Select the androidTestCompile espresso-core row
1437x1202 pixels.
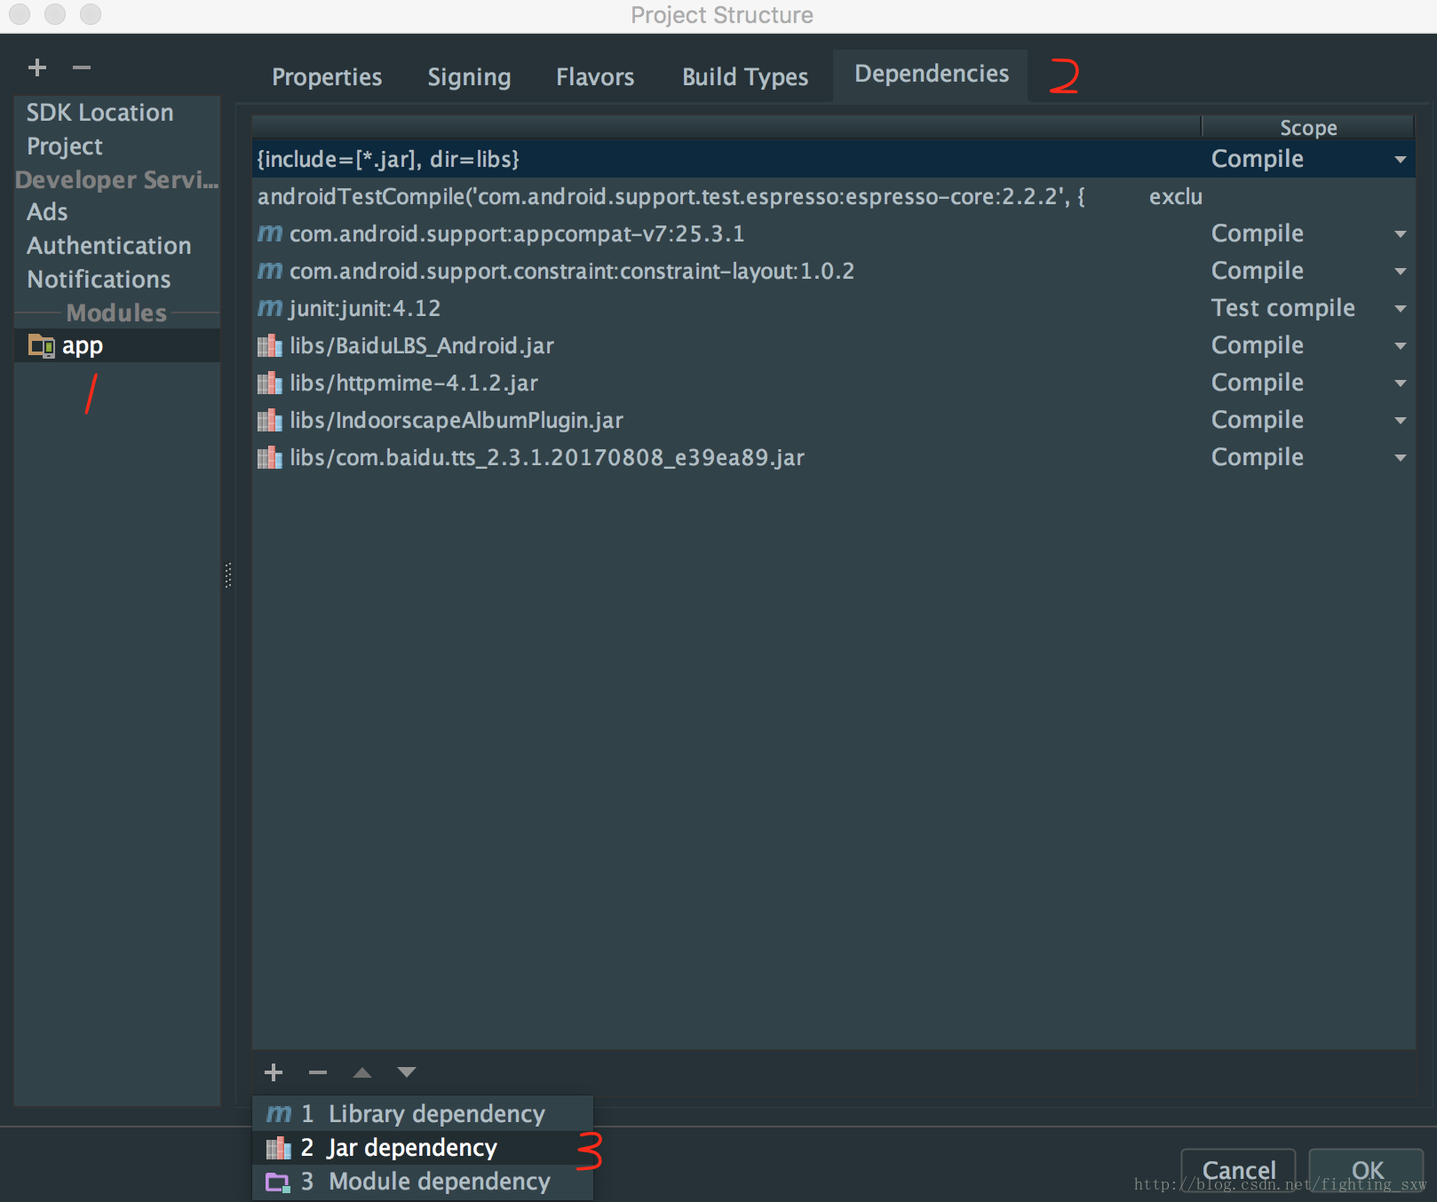pyautogui.click(x=833, y=196)
